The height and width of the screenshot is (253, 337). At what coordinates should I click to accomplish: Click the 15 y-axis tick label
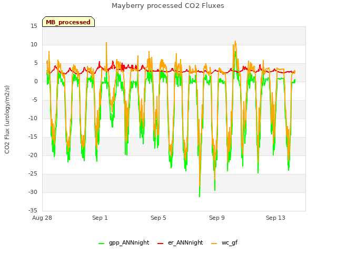pyautogui.click(x=34, y=26)
